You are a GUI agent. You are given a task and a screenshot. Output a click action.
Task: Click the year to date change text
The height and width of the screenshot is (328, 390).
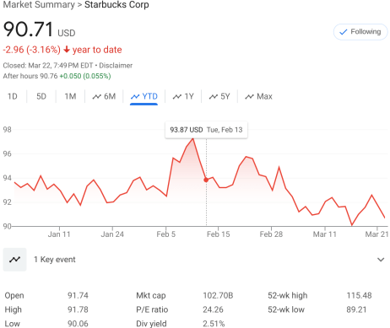coord(62,50)
